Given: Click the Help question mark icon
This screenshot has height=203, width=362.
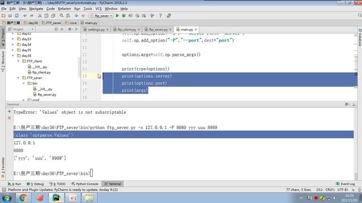Looking at the screenshot, I should tap(160, 16).
